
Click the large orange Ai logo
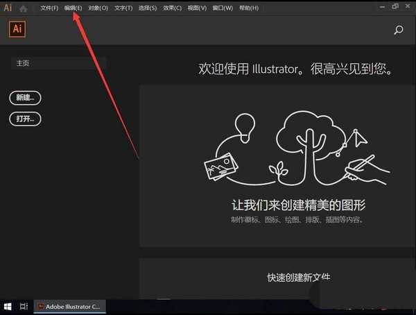[x=18, y=29]
